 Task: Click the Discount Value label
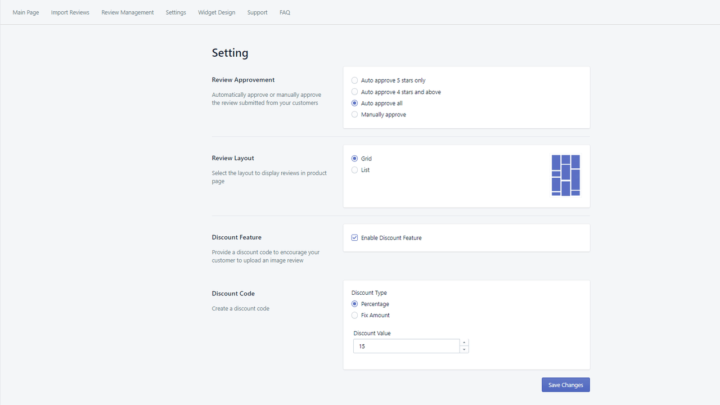coord(372,333)
